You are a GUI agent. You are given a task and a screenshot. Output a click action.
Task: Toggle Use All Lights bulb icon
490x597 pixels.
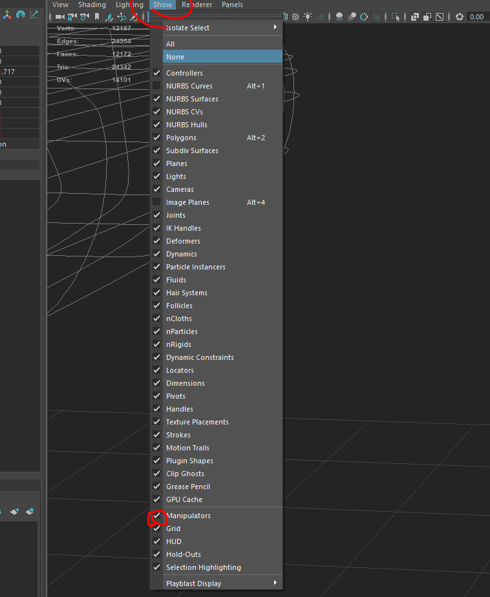click(x=308, y=17)
